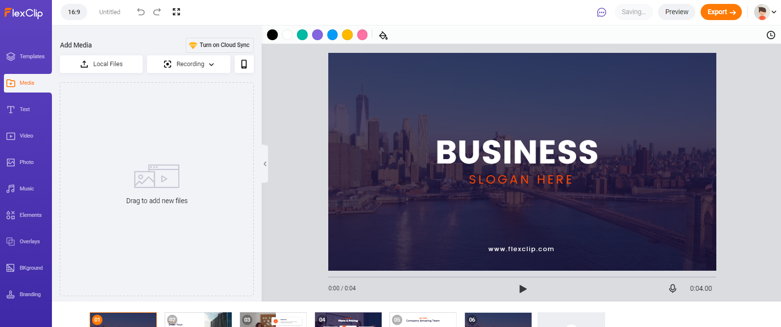This screenshot has width=781, height=327.
Task: Open the video Preview
Action: [x=677, y=12]
